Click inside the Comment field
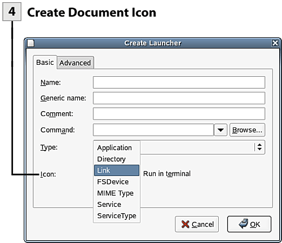 pyautogui.click(x=179, y=114)
